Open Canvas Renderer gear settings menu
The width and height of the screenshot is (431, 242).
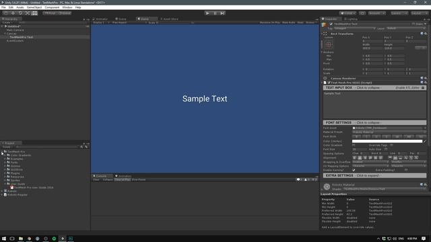(x=426, y=78)
